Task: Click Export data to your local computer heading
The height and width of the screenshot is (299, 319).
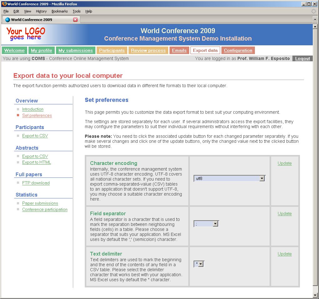Action: tap(68, 76)
